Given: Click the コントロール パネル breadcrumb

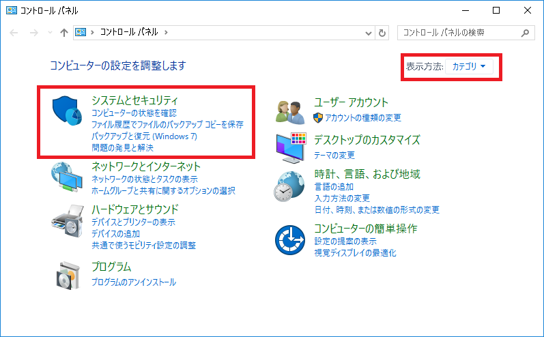Looking at the screenshot, I should 129,32.
